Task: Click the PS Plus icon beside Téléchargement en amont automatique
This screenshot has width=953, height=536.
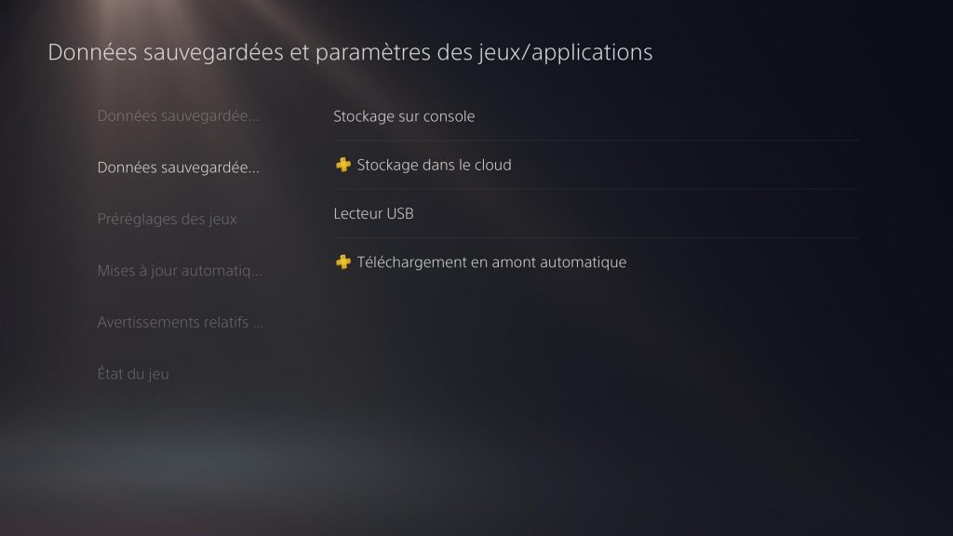Action: (342, 262)
